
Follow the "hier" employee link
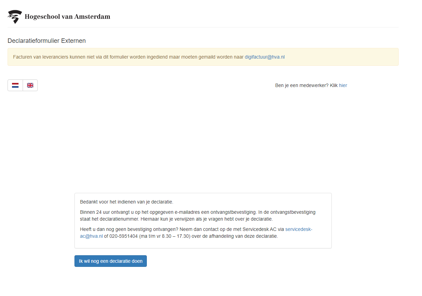pos(343,85)
